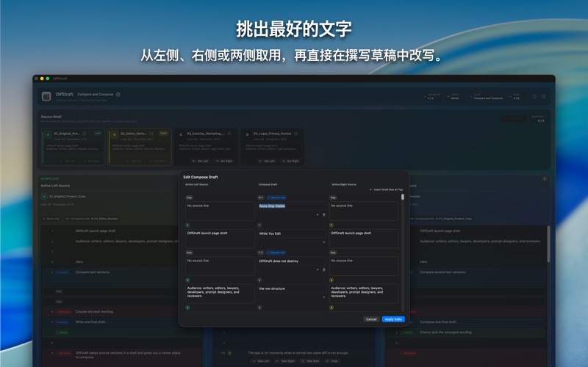Click Clear under the compose line

pyautogui.click(x=332, y=361)
